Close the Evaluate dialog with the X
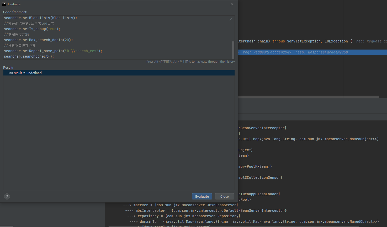This screenshot has height=227, width=387. (231, 4)
